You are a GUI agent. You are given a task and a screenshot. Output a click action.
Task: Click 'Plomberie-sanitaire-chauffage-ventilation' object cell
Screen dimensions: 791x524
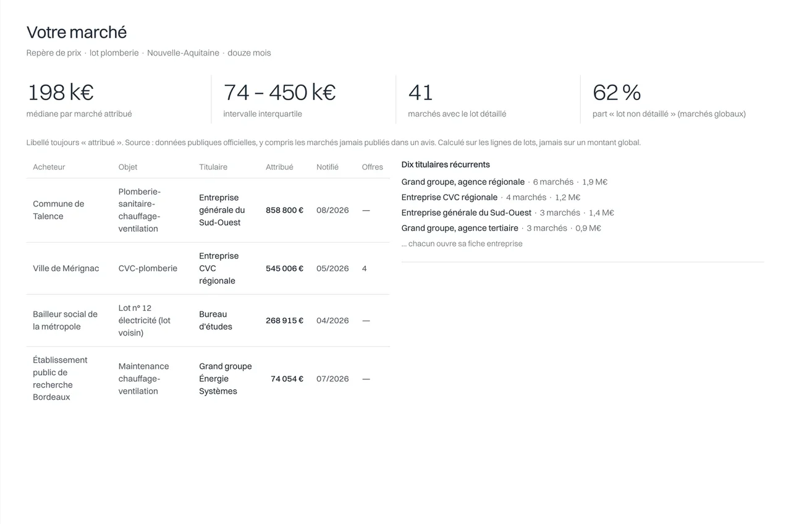[140, 210]
